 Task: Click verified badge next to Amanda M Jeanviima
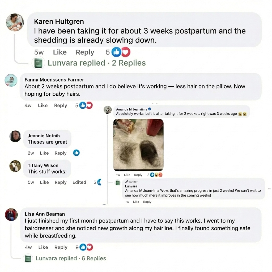coord(150,109)
